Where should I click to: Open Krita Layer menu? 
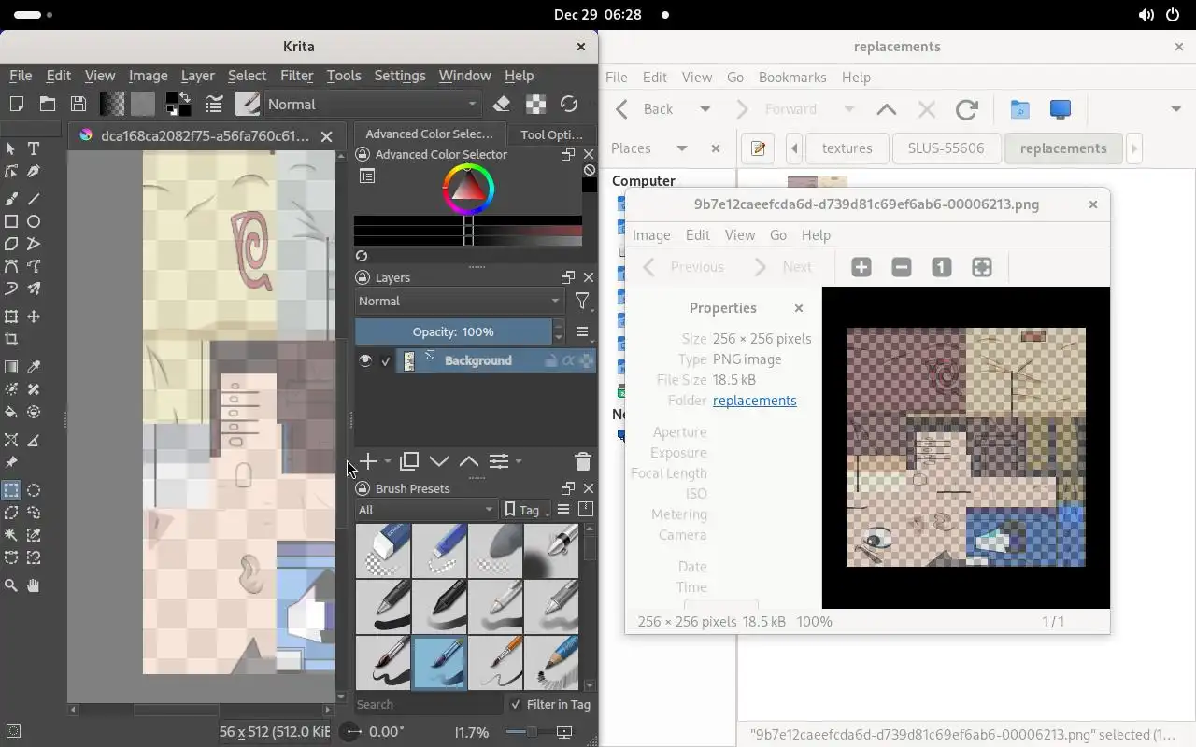[x=197, y=76]
